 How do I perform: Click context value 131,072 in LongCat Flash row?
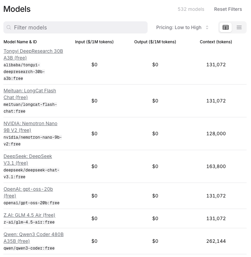216,101
